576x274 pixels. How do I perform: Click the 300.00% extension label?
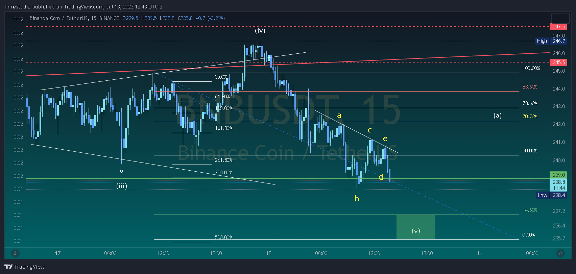click(223, 173)
